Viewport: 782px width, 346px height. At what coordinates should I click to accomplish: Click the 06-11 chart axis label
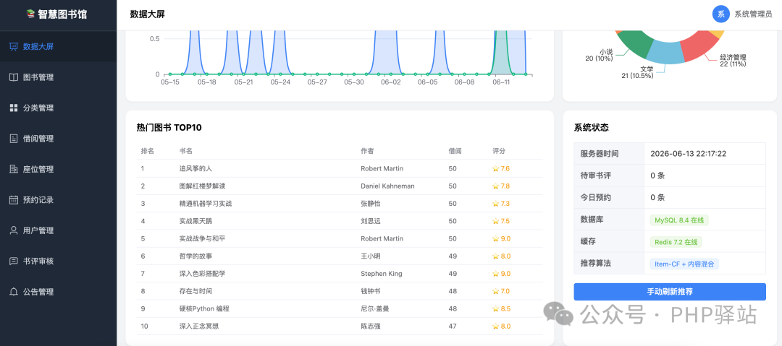coord(501,82)
